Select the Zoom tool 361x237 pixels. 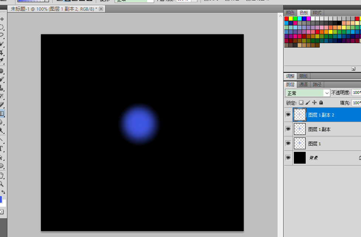(x=2, y=184)
